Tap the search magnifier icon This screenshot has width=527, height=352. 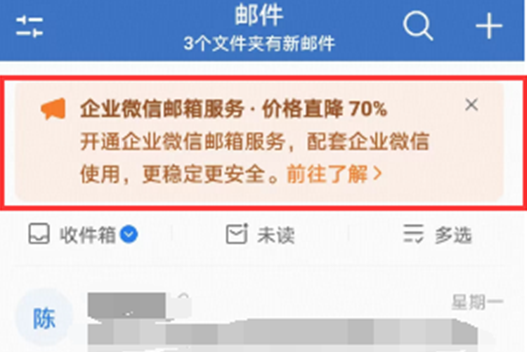pyautogui.click(x=418, y=26)
